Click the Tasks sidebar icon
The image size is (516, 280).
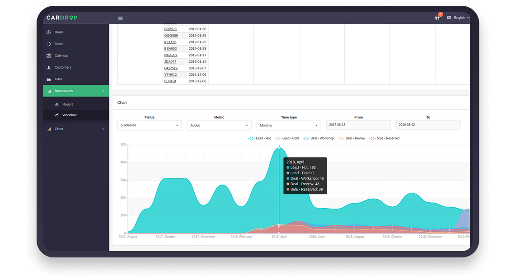[49, 44]
